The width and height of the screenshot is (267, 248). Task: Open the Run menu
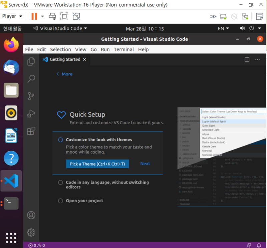(x=105, y=49)
